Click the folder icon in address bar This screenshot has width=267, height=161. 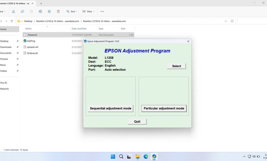[x=19, y=21]
